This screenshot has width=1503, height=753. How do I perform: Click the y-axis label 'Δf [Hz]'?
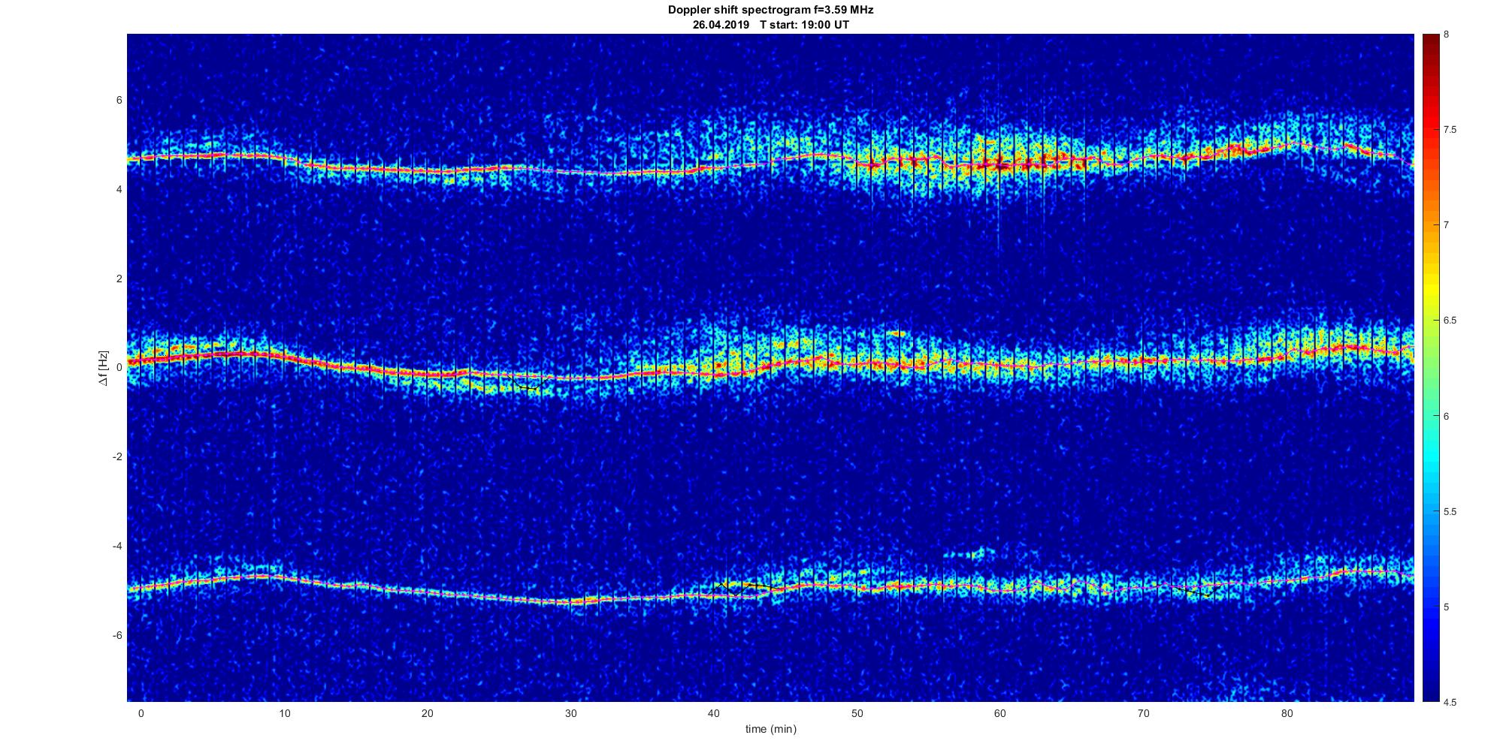[x=104, y=368]
